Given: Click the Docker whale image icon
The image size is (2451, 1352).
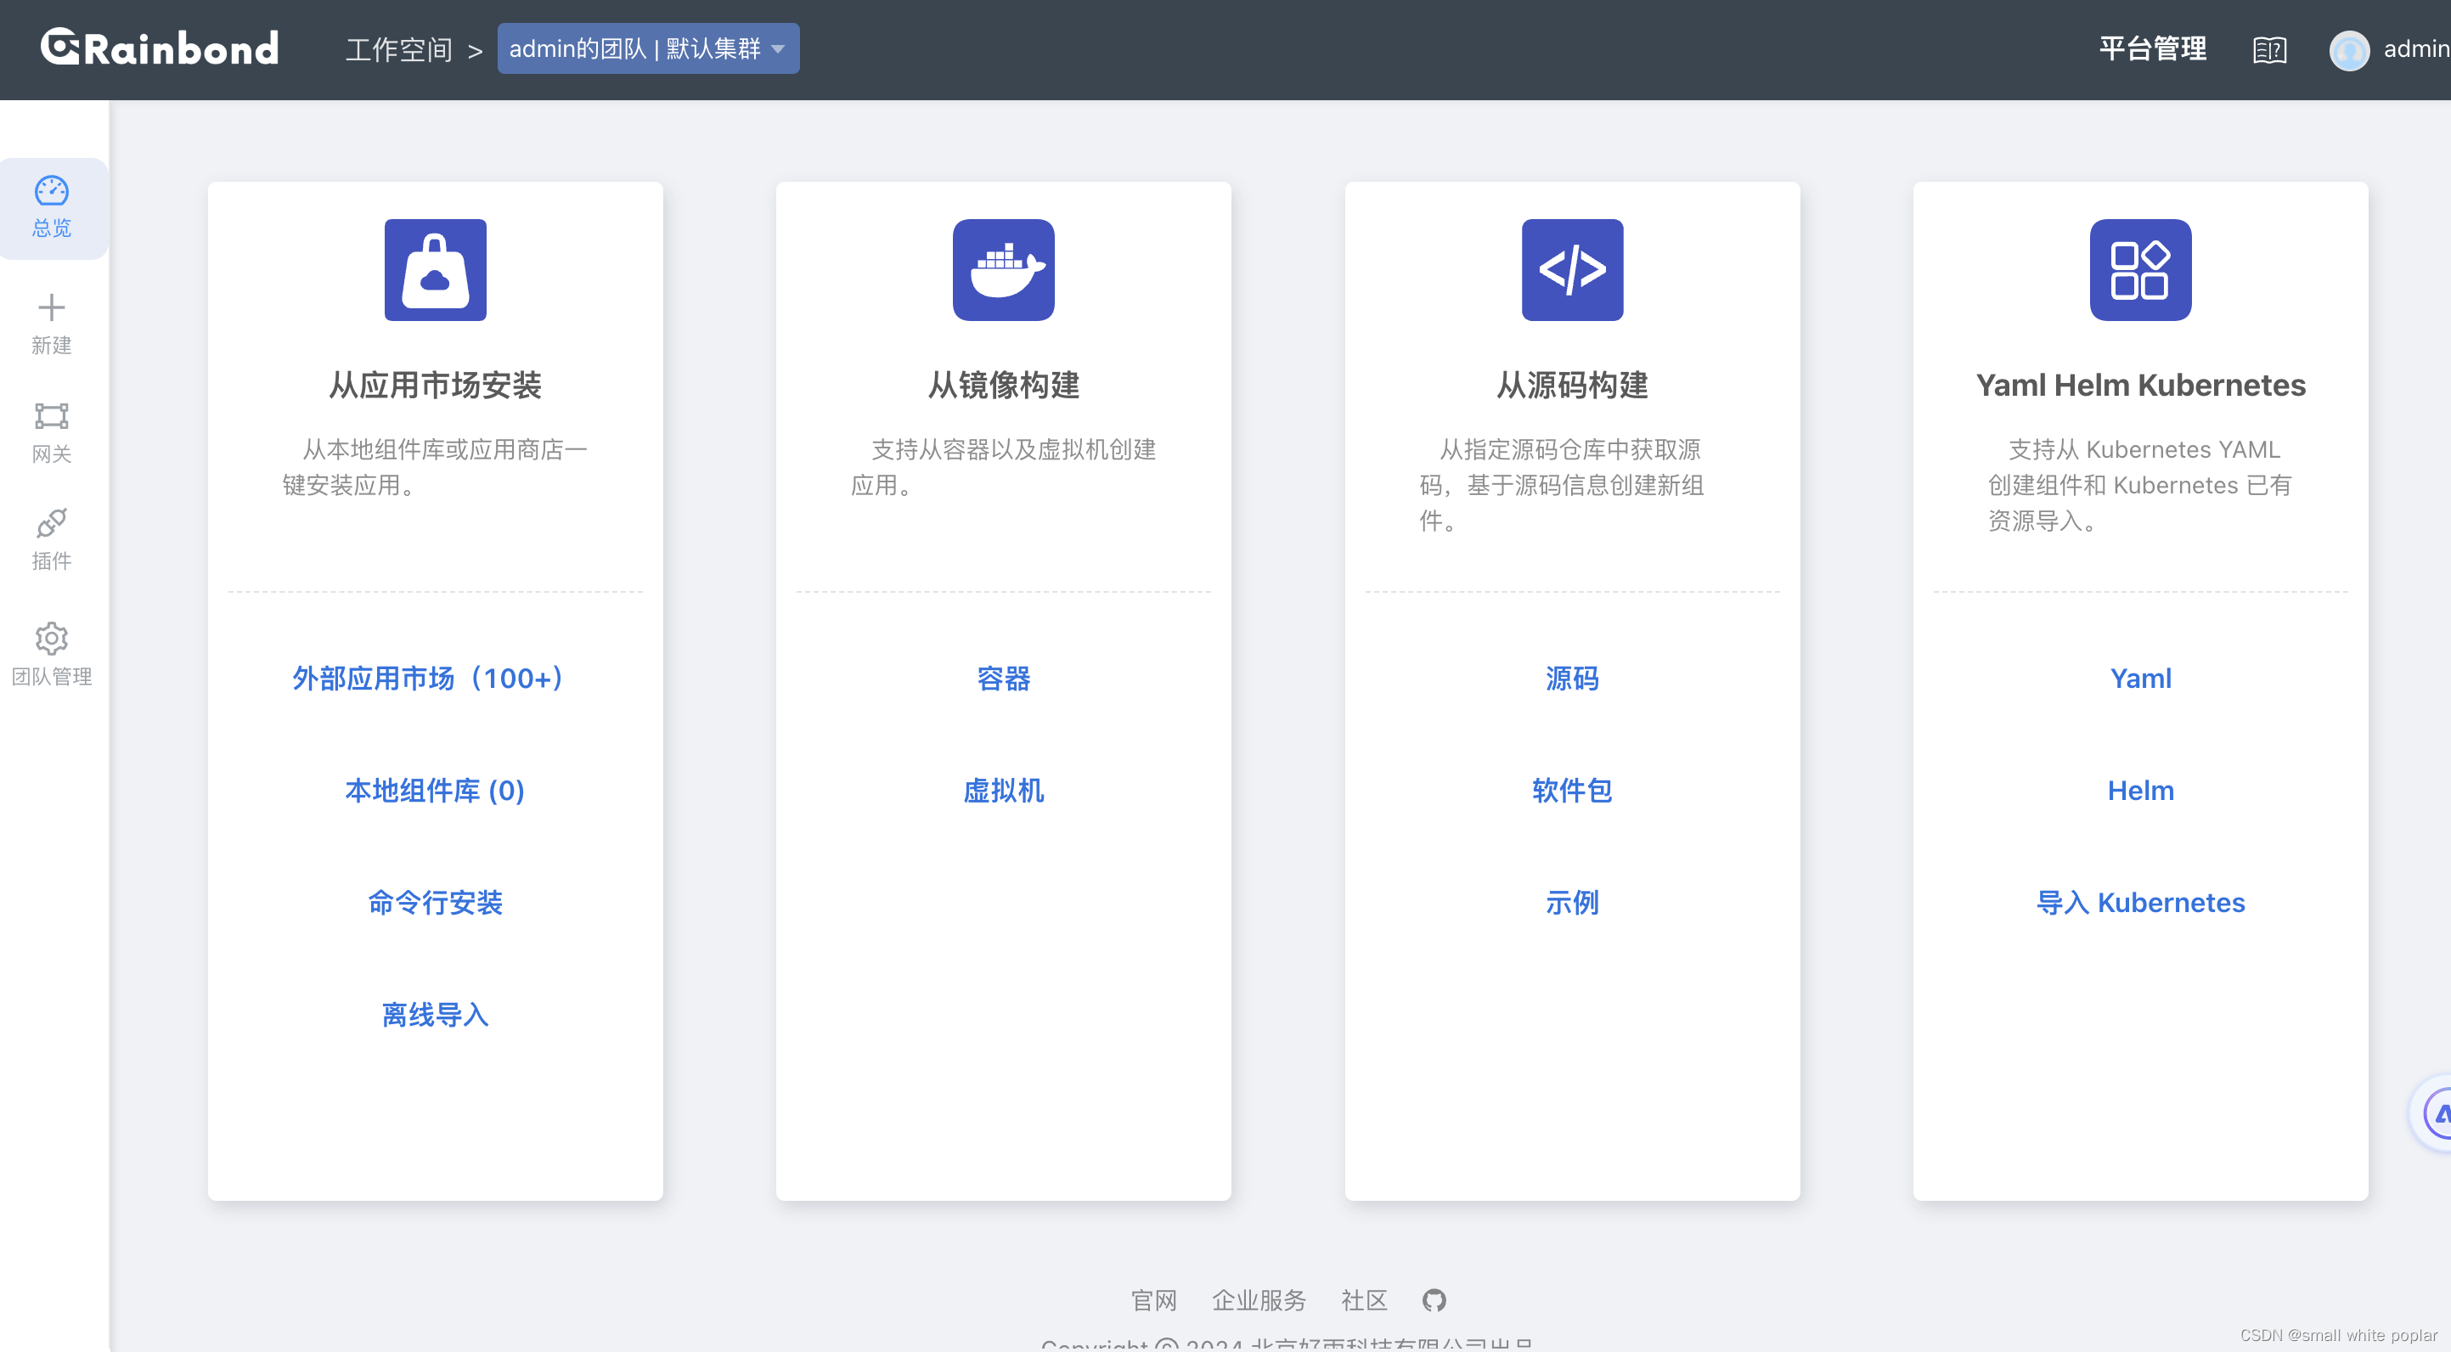Looking at the screenshot, I should pos(1003,270).
